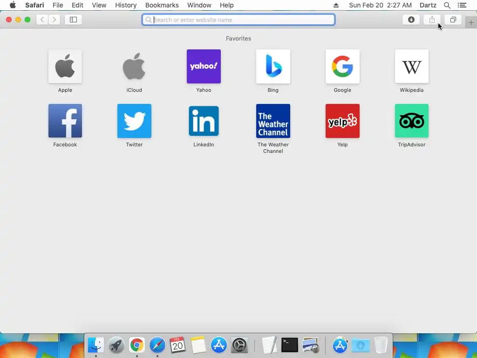The height and width of the screenshot is (358, 477).
Task: Open the Yelp favorite tile
Action: pos(342,121)
